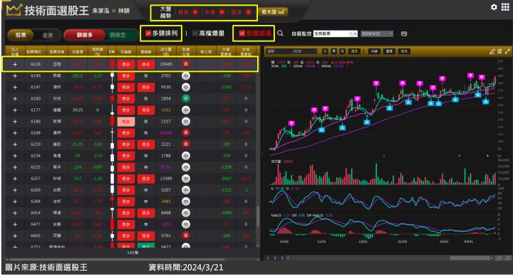Click volume value 13589 for 6257
This screenshot has width=513, height=277.
166,179
